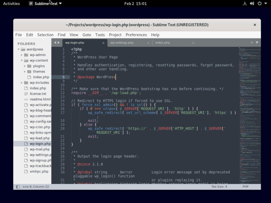Click the PHP syntax selector in the status bar

click(246, 186)
